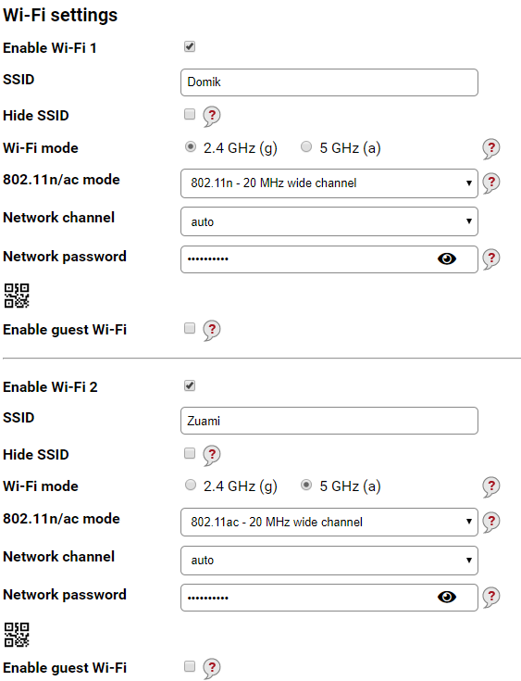Show help for Wi-Fi 1 network password

pyautogui.click(x=491, y=259)
